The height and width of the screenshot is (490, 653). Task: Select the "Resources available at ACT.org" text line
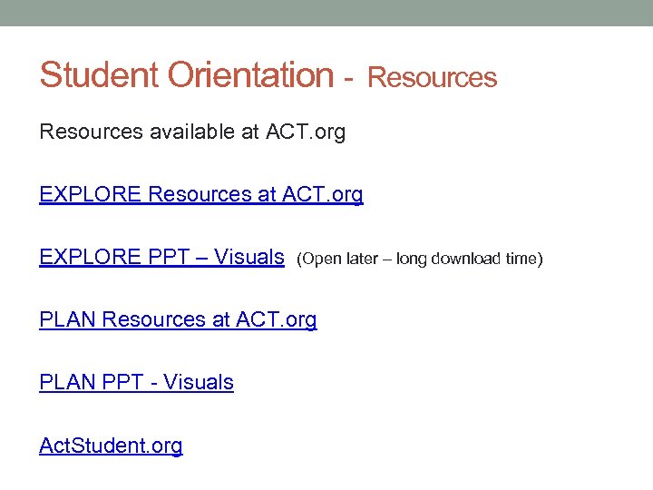[x=192, y=132]
